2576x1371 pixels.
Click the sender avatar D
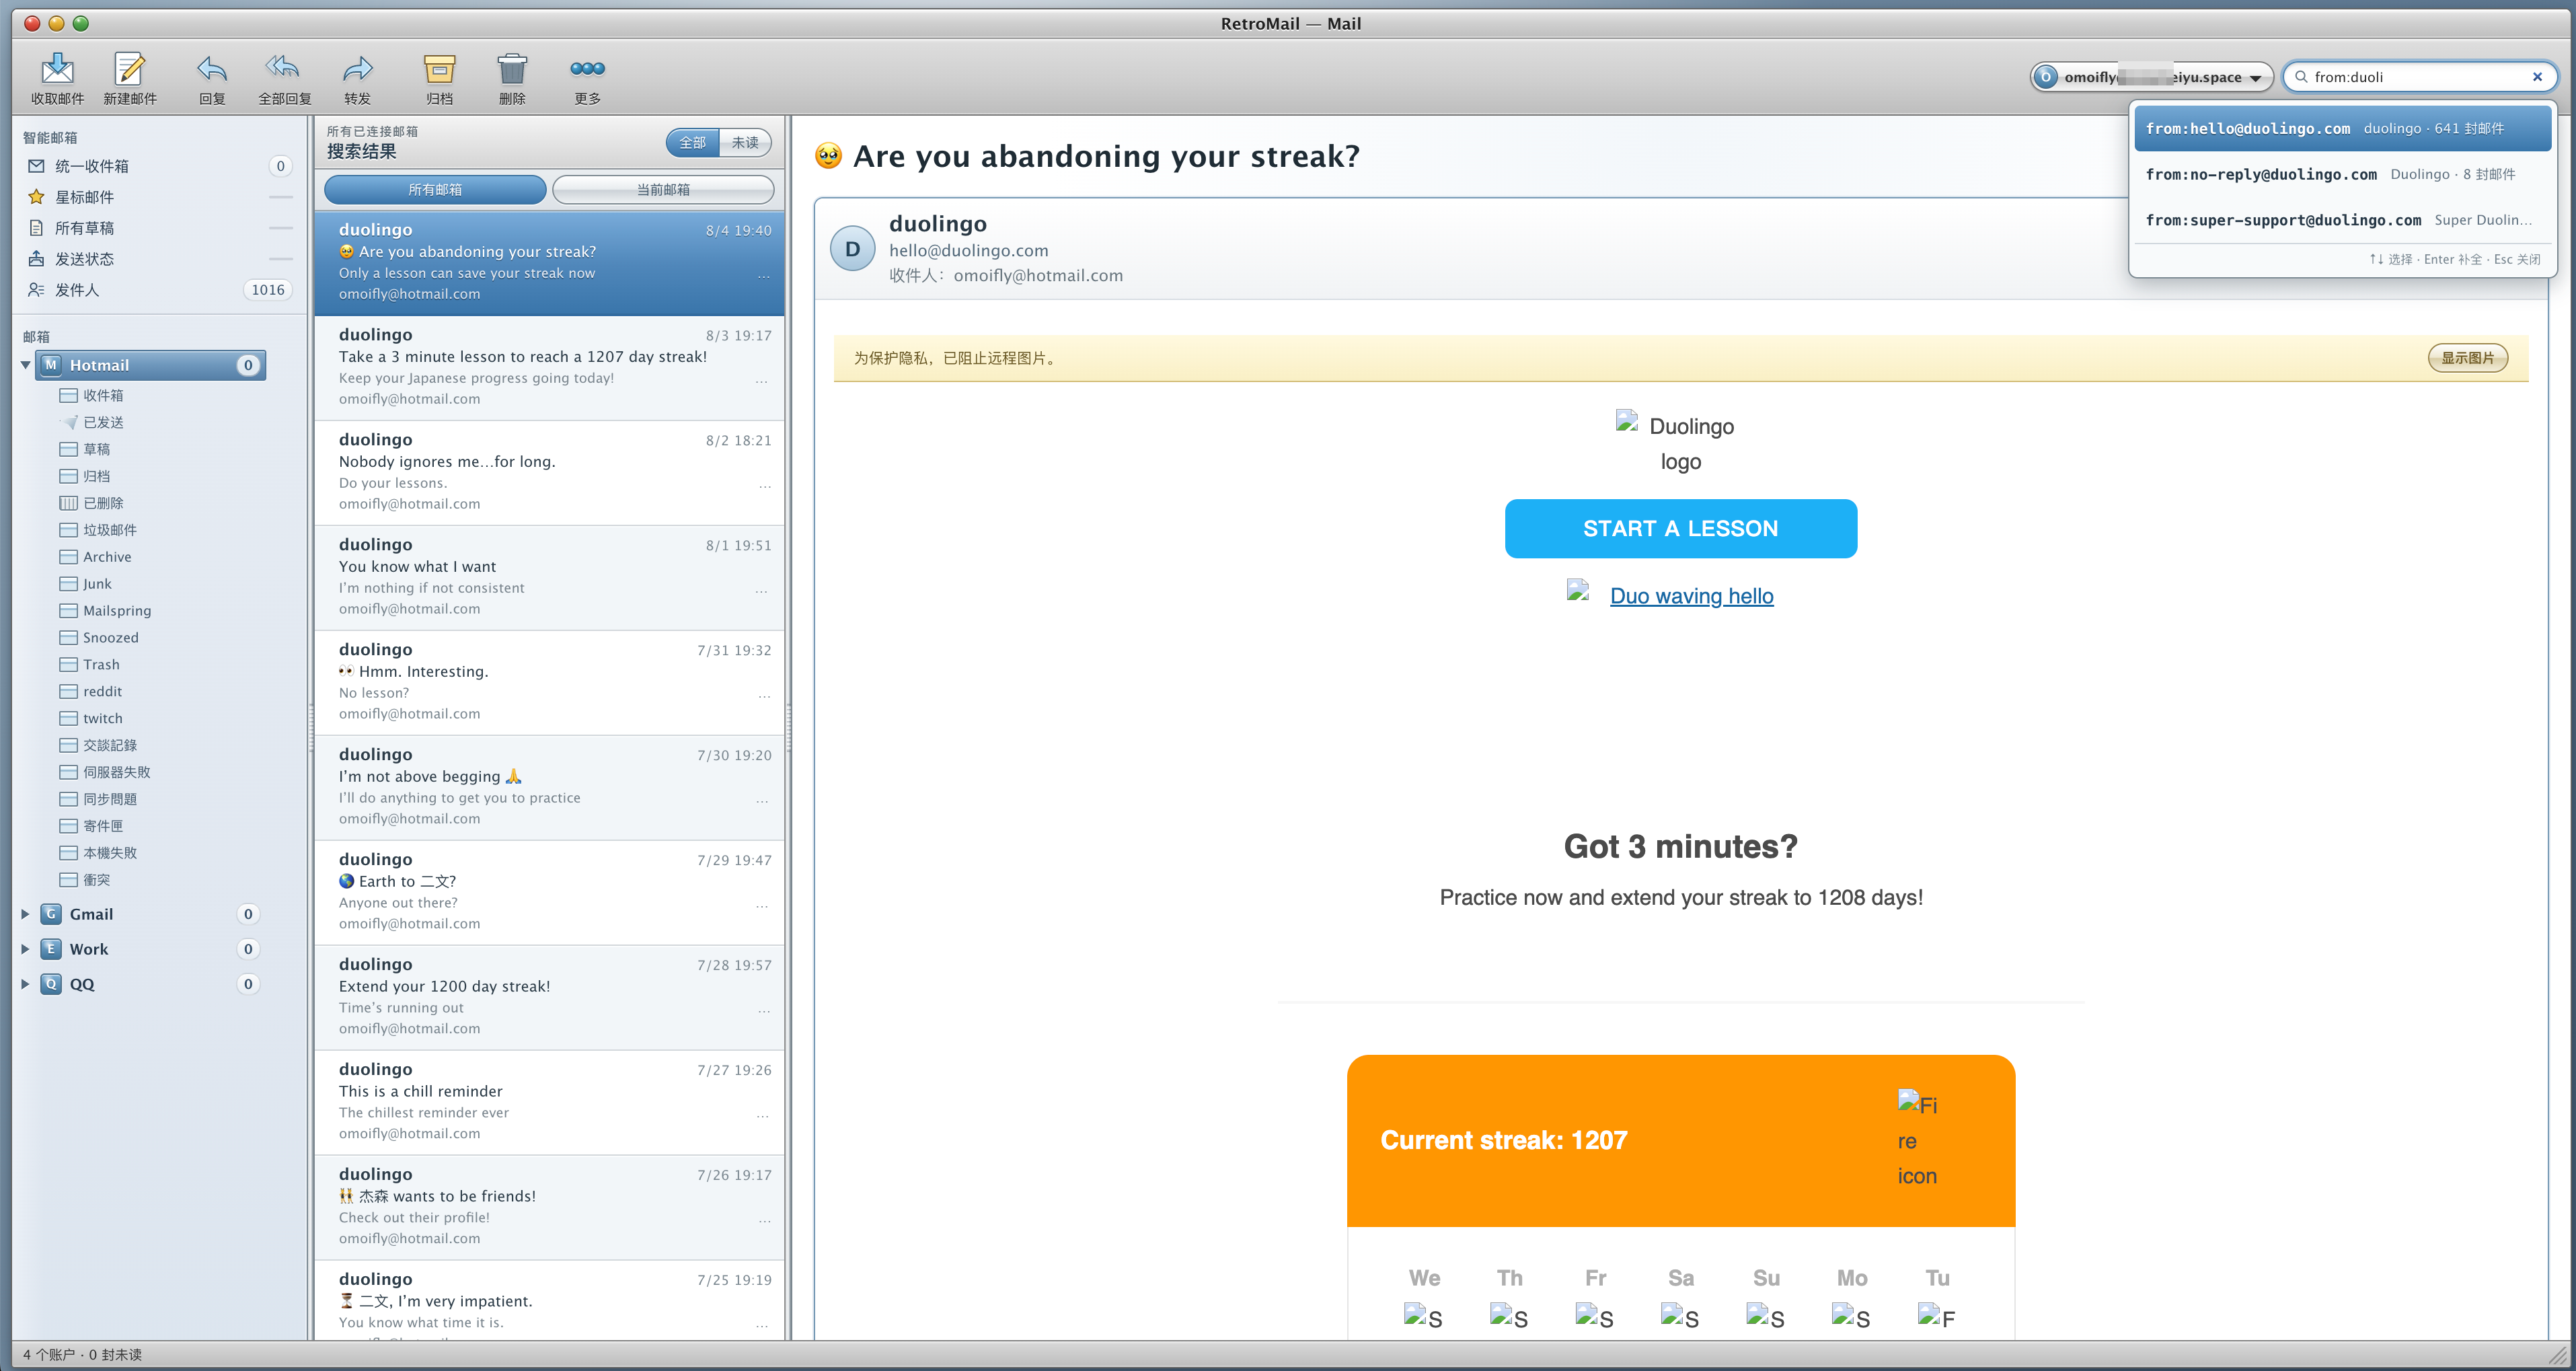coord(853,249)
